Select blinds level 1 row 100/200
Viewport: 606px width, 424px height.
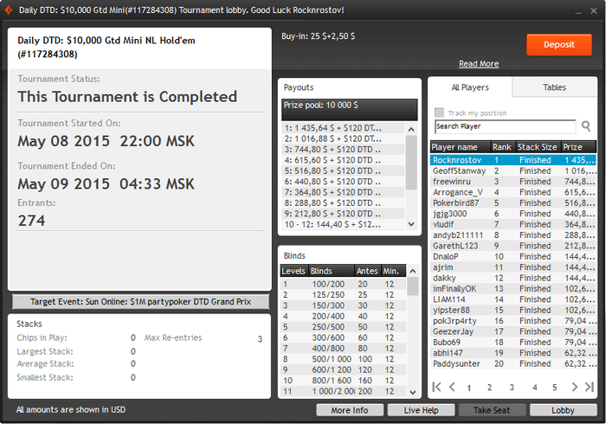(343, 284)
